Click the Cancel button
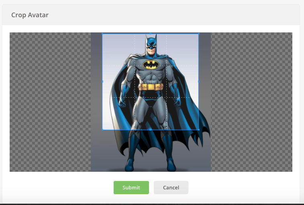This screenshot has width=304, height=205. (x=171, y=187)
